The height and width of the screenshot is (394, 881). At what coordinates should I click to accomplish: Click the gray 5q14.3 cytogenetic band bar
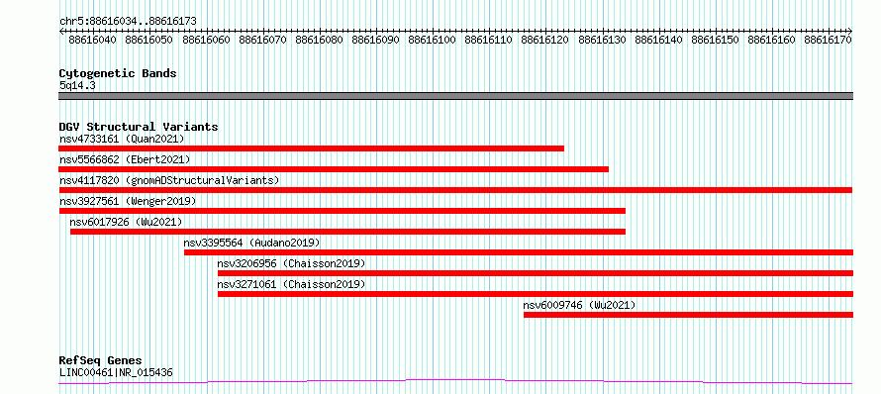click(x=455, y=96)
